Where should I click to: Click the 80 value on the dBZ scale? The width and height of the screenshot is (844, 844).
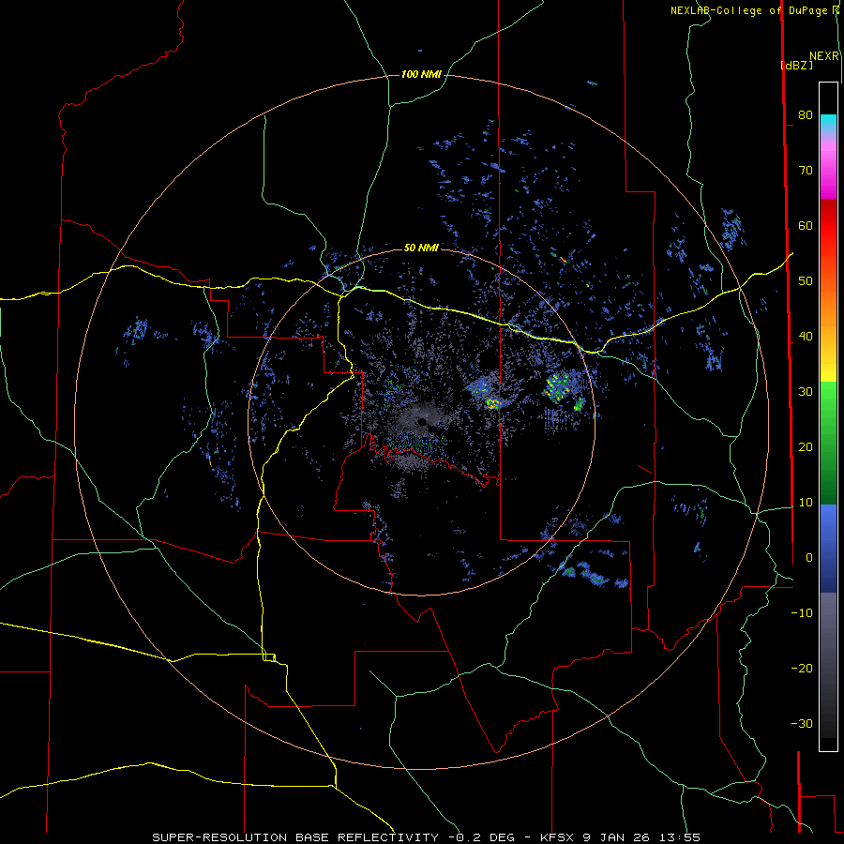click(806, 114)
